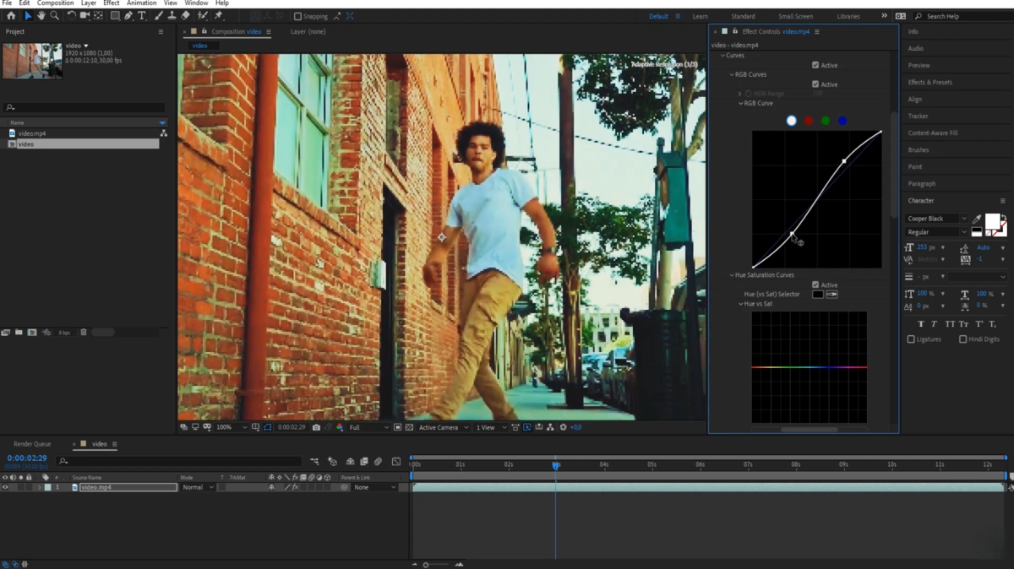Toggle the Snapping checkbox

[297, 16]
